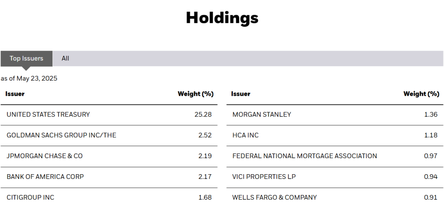Open the All holdings tab
Image resolution: width=444 pixels, height=208 pixels.
coord(65,58)
